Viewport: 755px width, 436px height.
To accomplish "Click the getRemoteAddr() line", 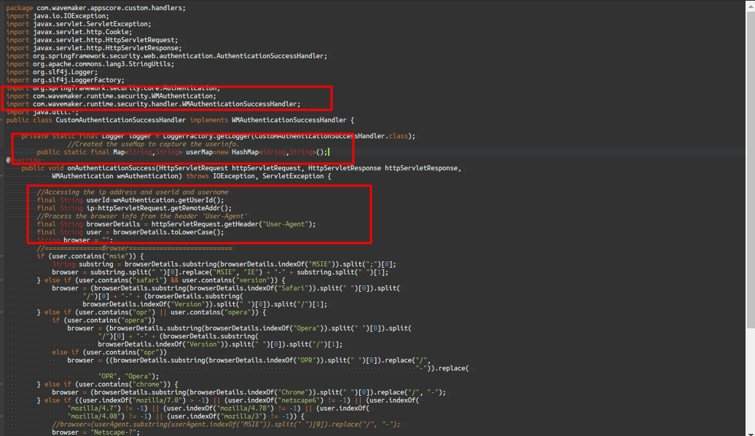I will tap(153, 208).
